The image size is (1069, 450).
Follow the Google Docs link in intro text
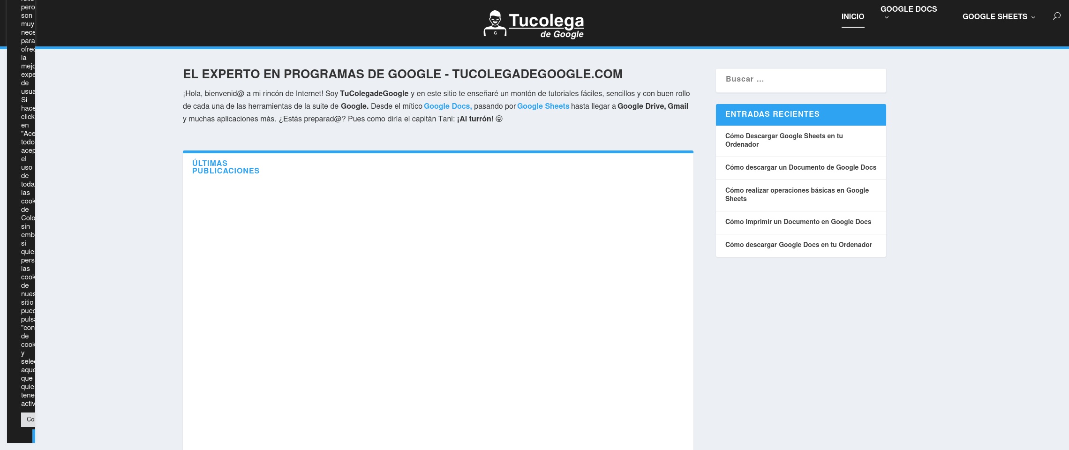click(448, 106)
